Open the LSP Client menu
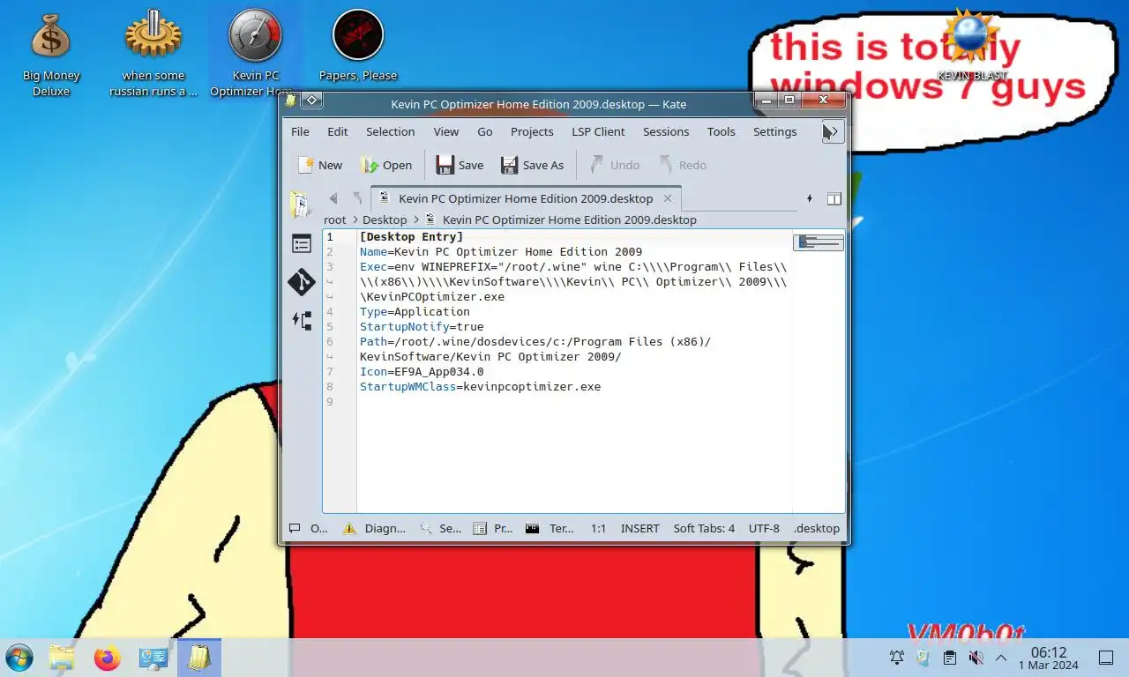The width and height of the screenshot is (1129, 677). pos(598,131)
